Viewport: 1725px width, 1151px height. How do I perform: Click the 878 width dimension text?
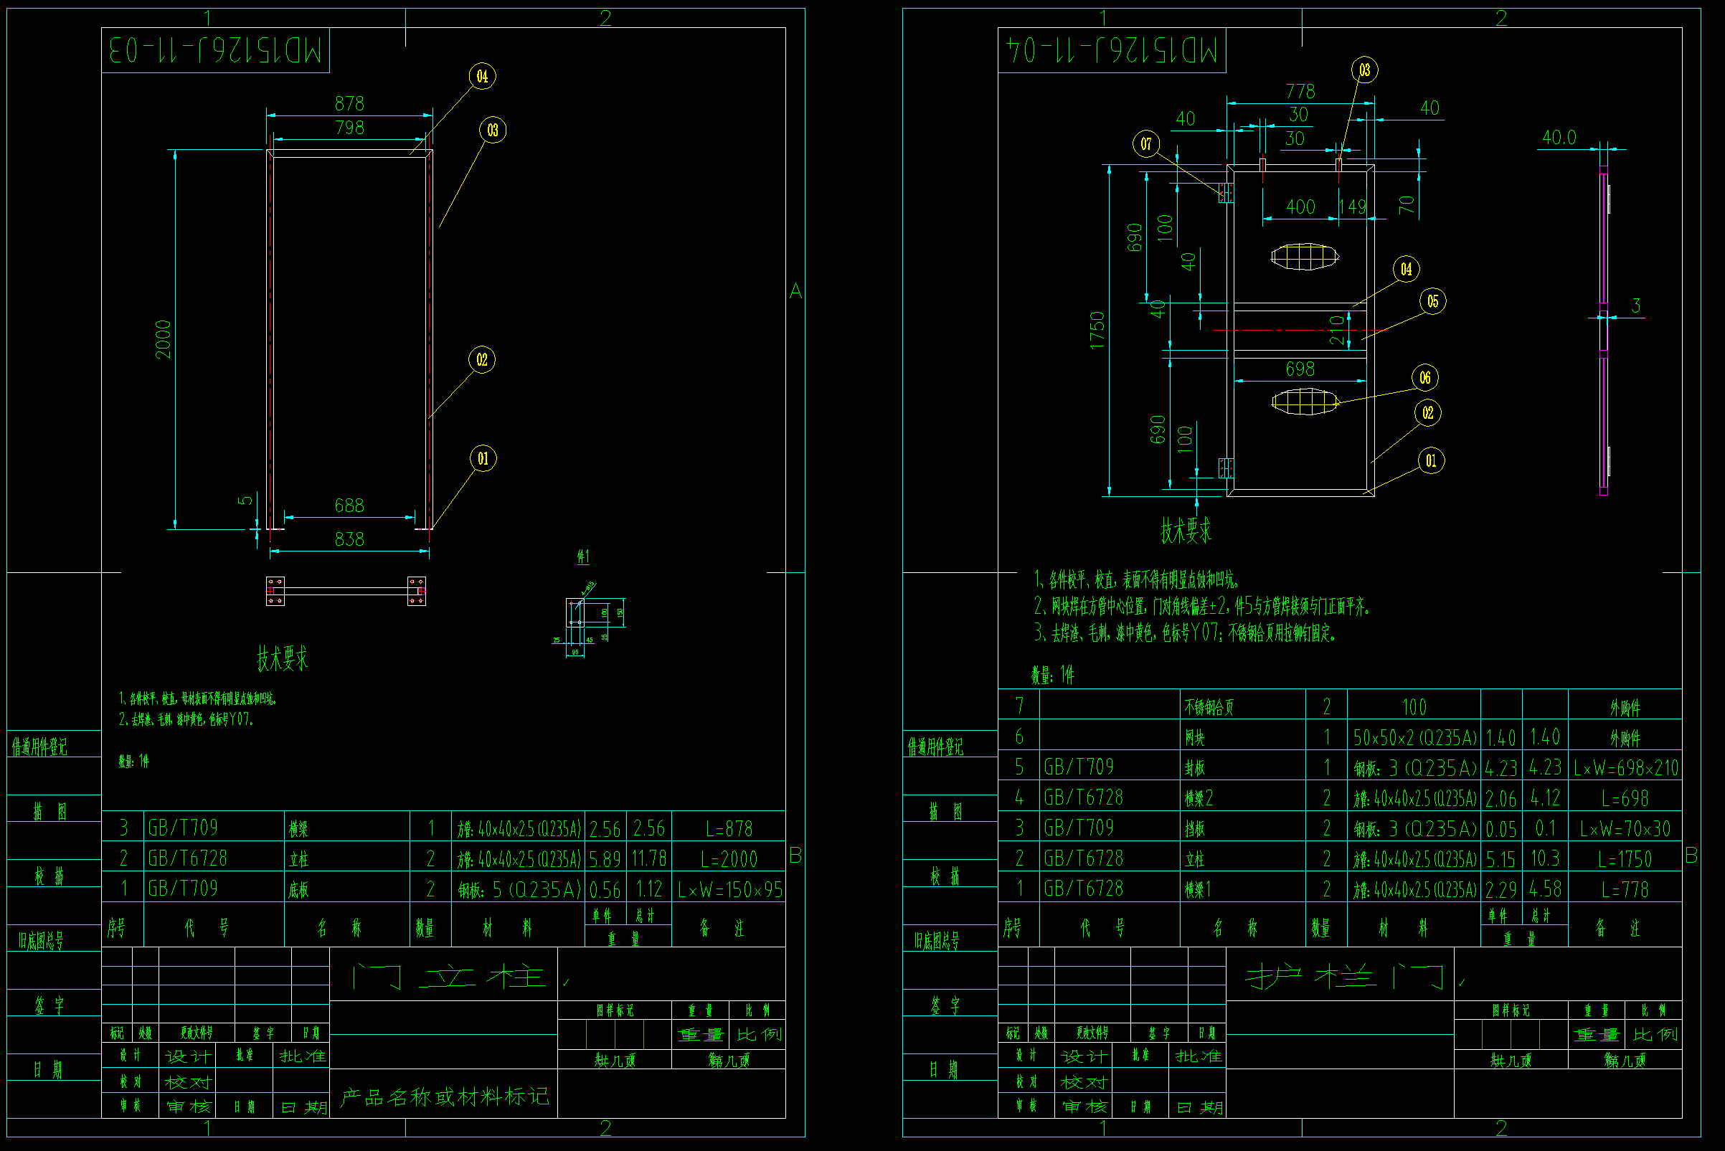349,103
